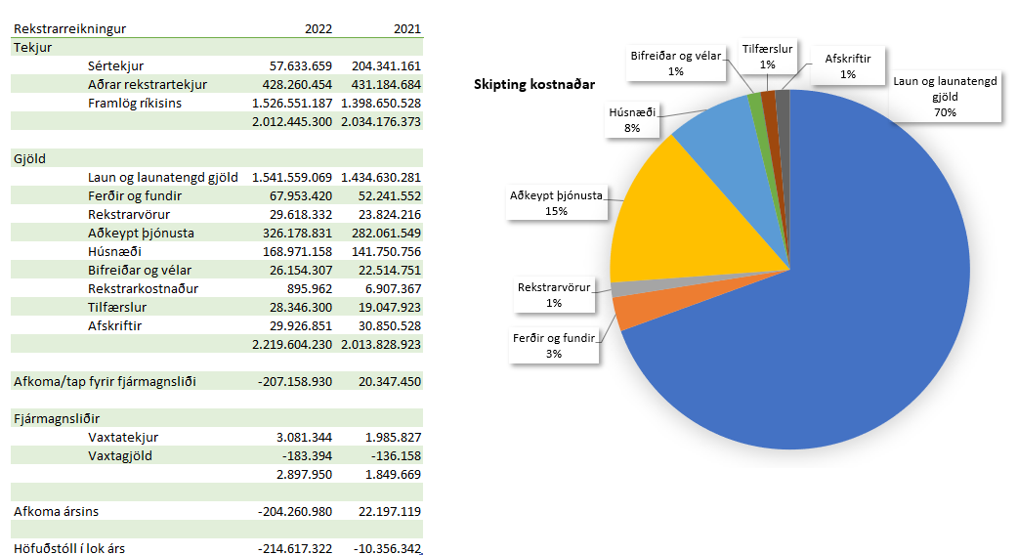Screen dimensions: 1018x555
Task: Click Húsnæði value 168.971.158
Action: click(297, 251)
